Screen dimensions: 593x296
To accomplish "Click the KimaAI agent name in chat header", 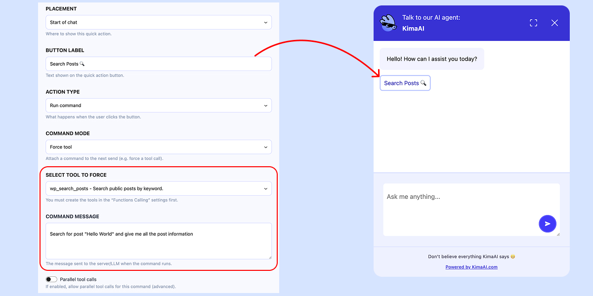I will tap(413, 29).
